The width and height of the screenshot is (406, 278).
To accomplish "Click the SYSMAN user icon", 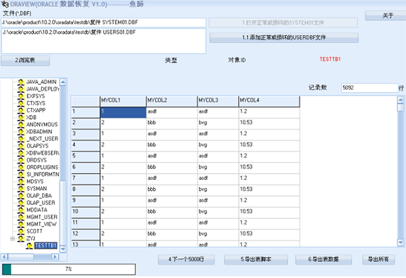I will tap(21, 189).
